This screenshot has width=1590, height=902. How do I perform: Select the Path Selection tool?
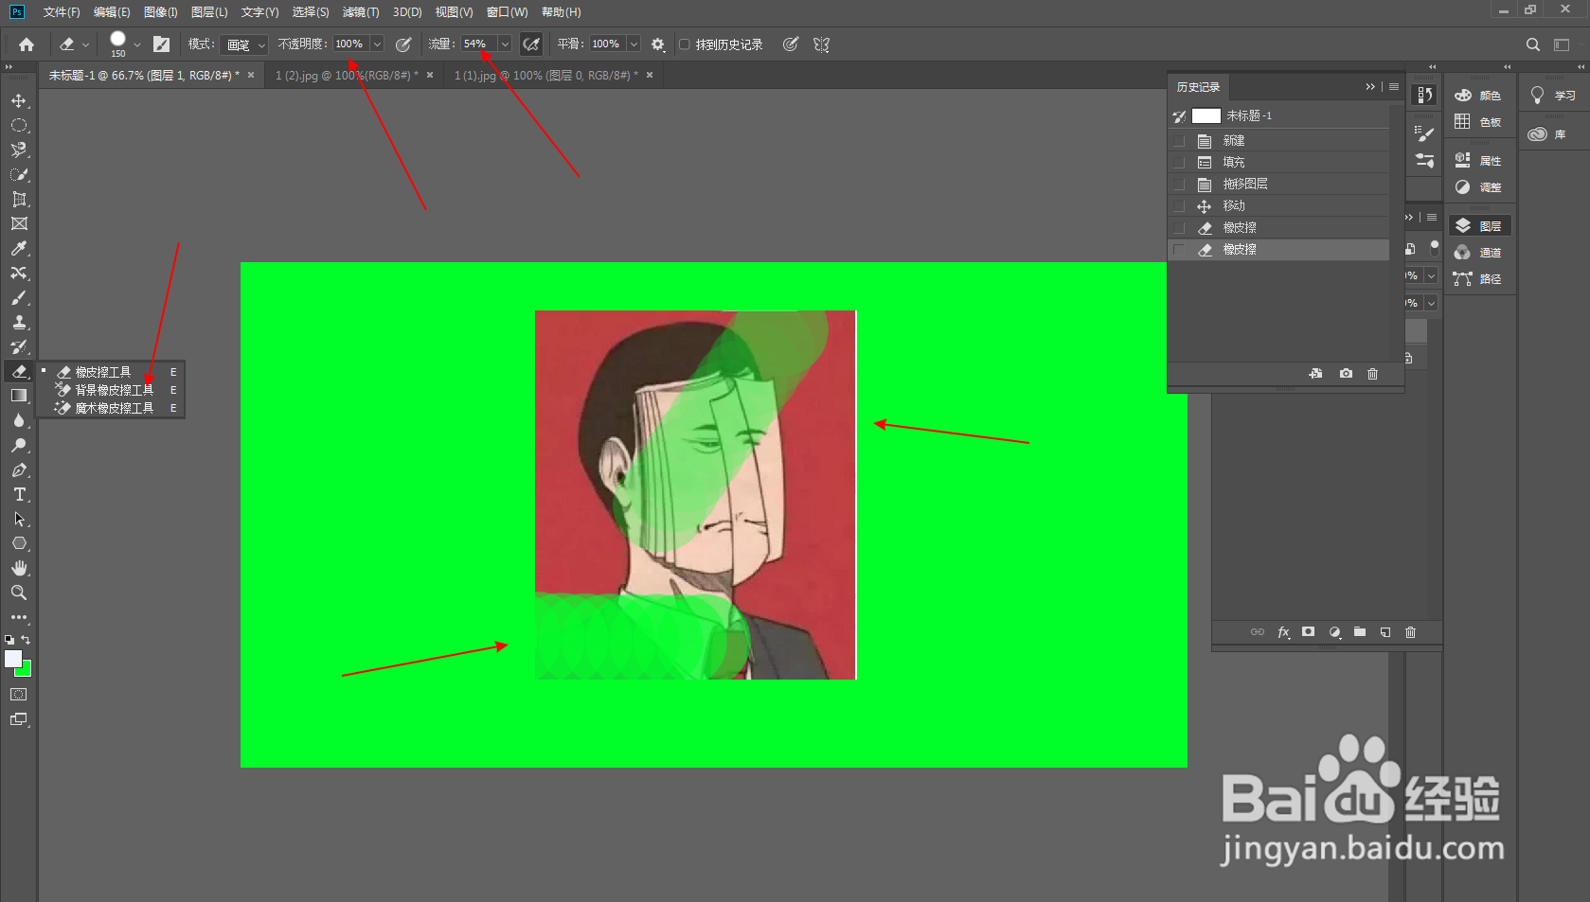(19, 519)
